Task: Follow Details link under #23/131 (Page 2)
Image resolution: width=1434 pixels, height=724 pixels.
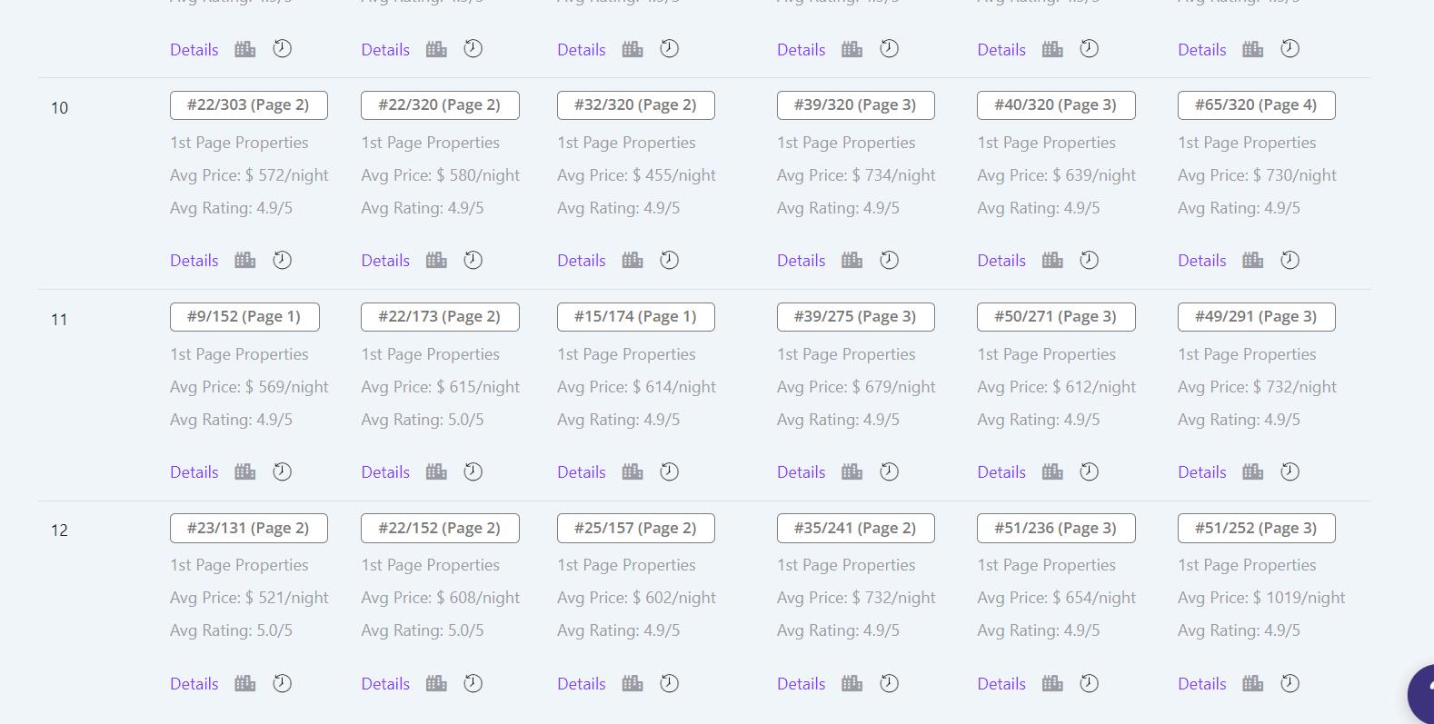Action: click(x=194, y=684)
